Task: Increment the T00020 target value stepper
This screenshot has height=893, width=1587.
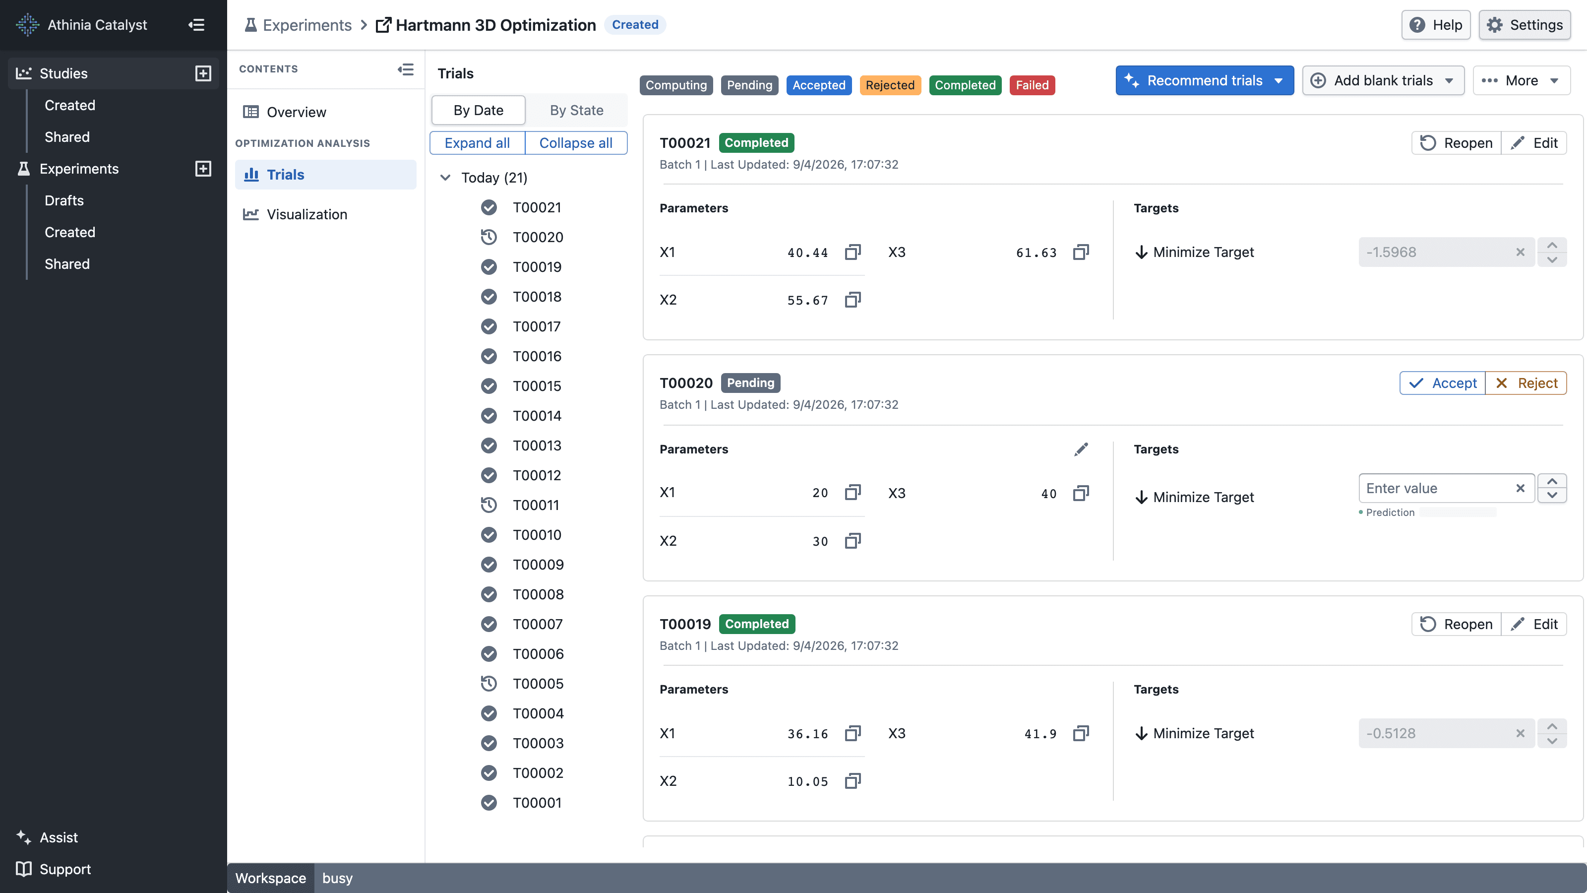Action: click(x=1552, y=481)
